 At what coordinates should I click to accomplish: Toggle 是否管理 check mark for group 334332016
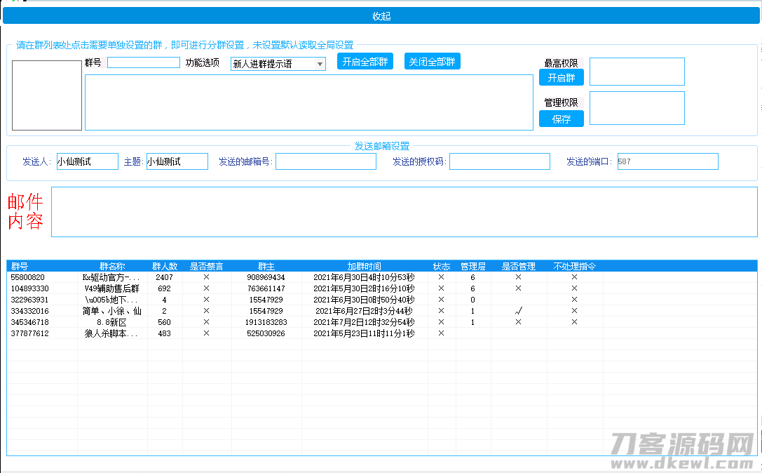[519, 311]
